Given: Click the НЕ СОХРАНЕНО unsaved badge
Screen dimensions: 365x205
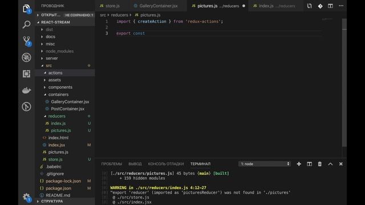Looking at the screenshot, I should [x=79, y=15].
